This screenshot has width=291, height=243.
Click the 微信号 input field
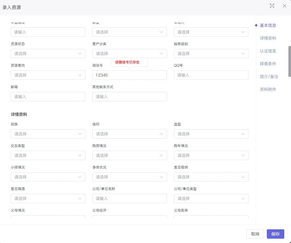(x=129, y=75)
